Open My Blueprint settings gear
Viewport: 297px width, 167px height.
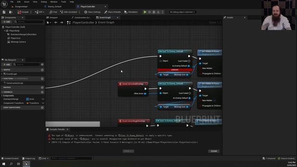(42, 64)
